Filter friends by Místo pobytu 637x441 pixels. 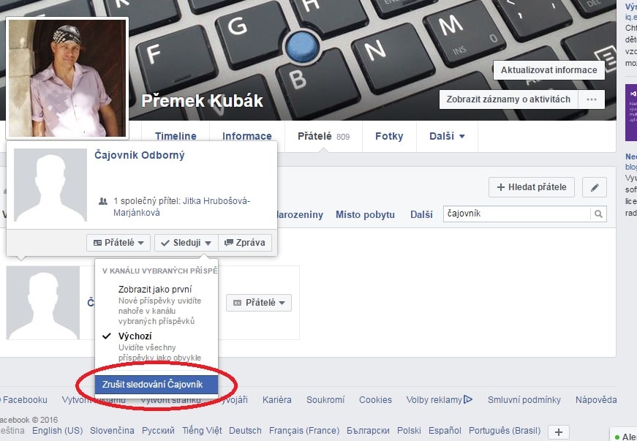[x=365, y=214]
